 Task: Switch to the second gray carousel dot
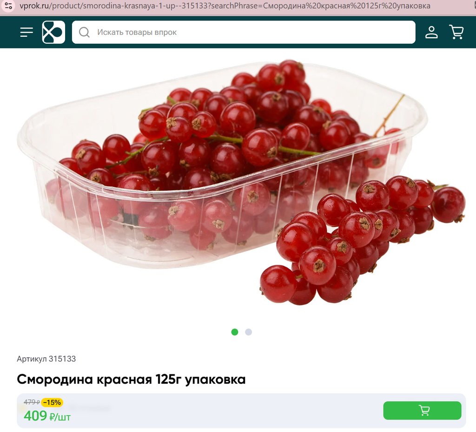coord(248,332)
